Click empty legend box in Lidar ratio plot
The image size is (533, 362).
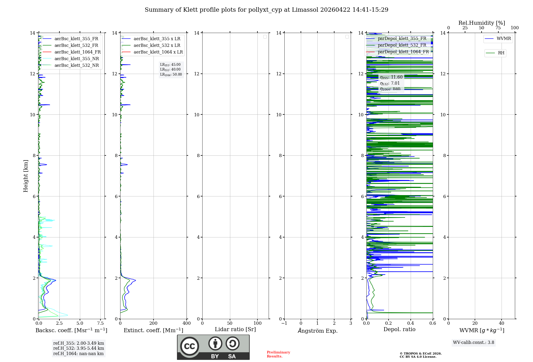(265, 37)
